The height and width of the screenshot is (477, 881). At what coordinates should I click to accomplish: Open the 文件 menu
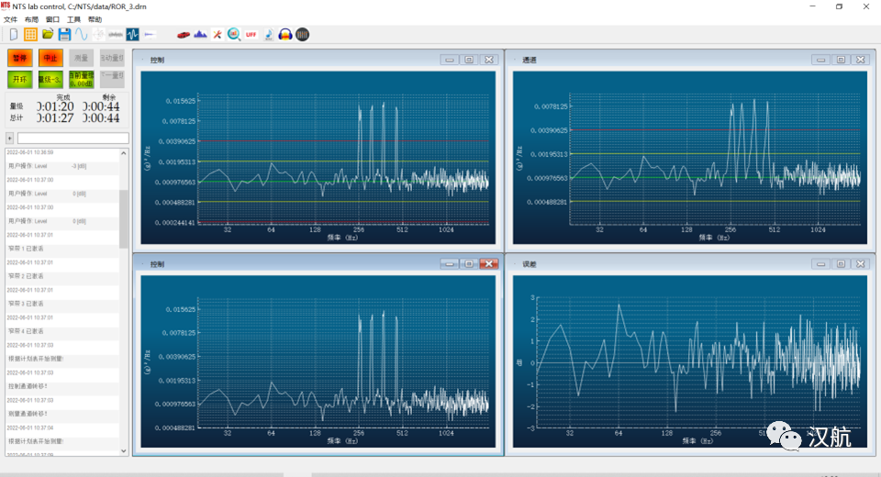pyautogui.click(x=10, y=19)
